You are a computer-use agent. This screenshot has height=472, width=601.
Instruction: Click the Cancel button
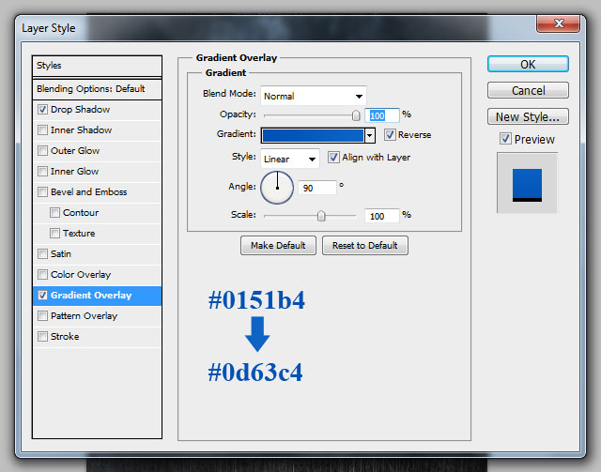click(528, 91)
